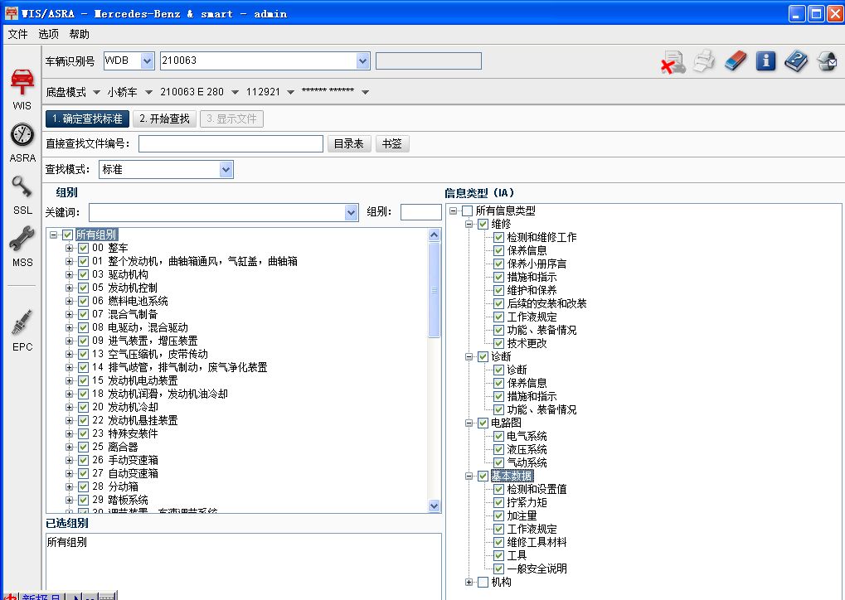This screenshot has width=845, height=600.
Task: Click the 书签 button
Action: [x=392, y=143]
